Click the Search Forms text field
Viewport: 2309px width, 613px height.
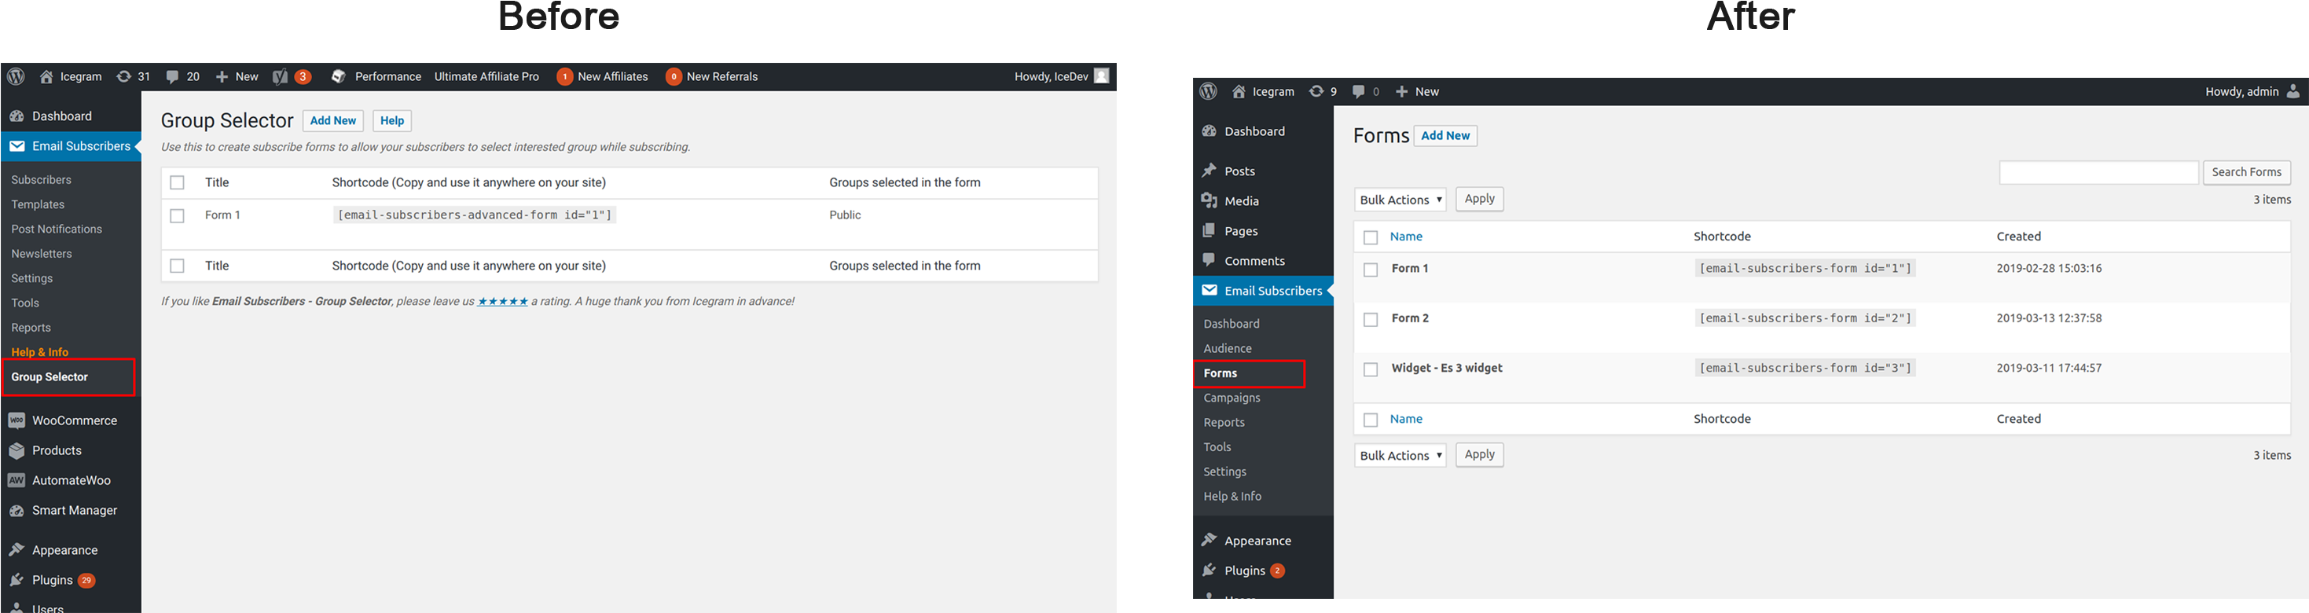[x=2098, y=172]
